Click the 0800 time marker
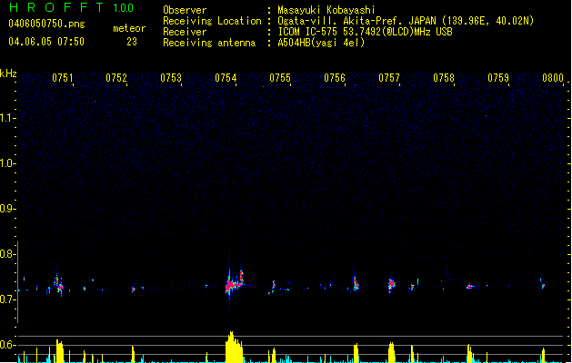The image size is (572, 363). [x=553, y=78]
